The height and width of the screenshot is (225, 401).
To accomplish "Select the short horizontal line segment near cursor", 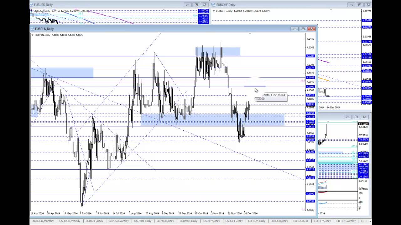I will (255, 86).
